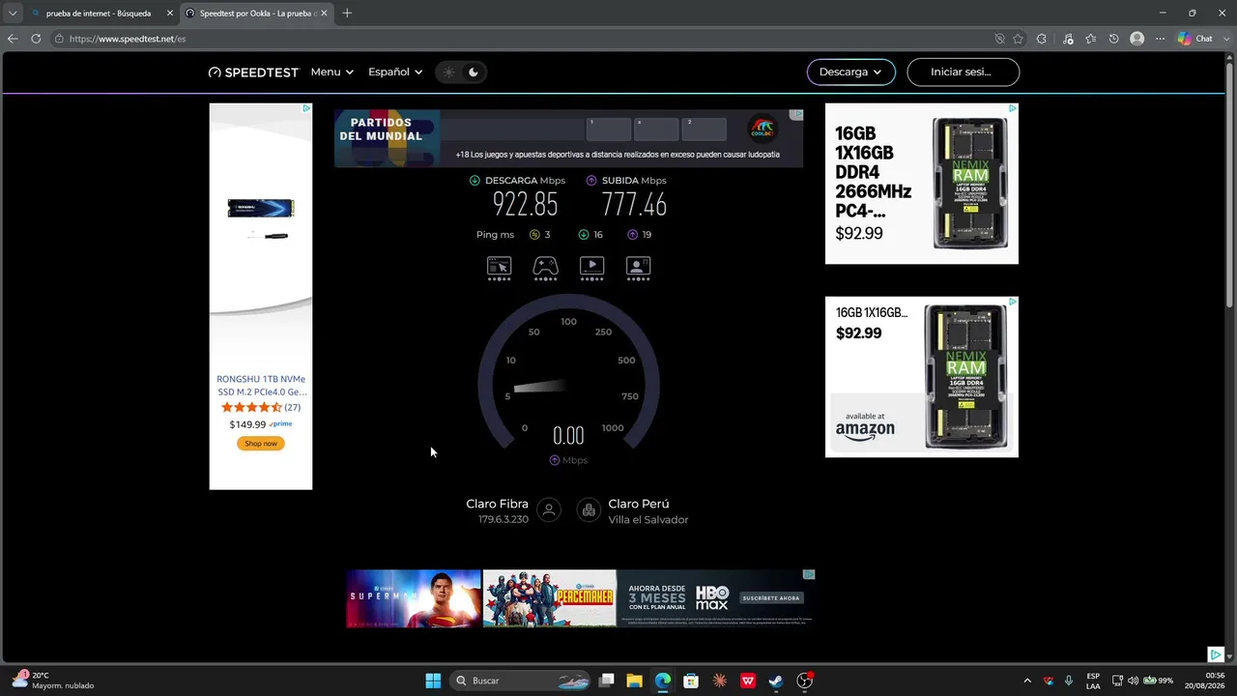Open the browser settings three-dot menu
Image resolution: width=1237 pixels, height=696 pixels.
(x=1160, y=39)
